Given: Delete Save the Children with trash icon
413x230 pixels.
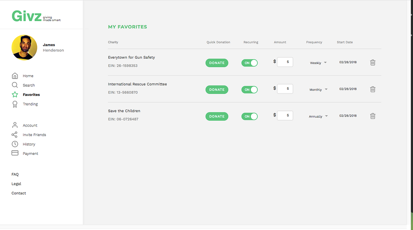Looking at the screenshot, I should (373, 116).
